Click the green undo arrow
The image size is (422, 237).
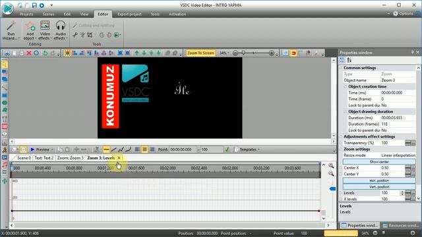pos(45,53)
